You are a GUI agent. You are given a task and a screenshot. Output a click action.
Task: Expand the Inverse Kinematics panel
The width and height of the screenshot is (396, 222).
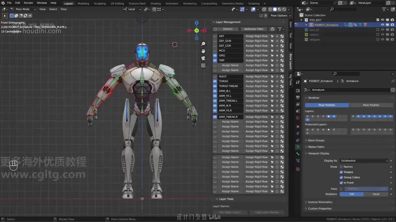click(320, 202)
